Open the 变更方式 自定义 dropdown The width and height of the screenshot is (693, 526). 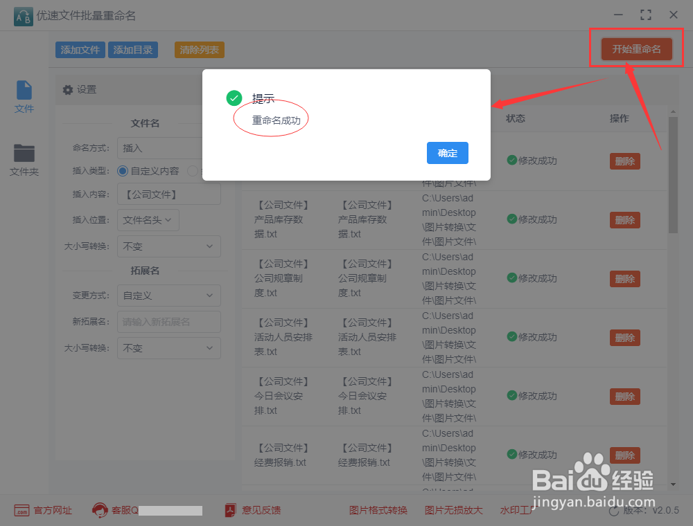coord(169,296)
